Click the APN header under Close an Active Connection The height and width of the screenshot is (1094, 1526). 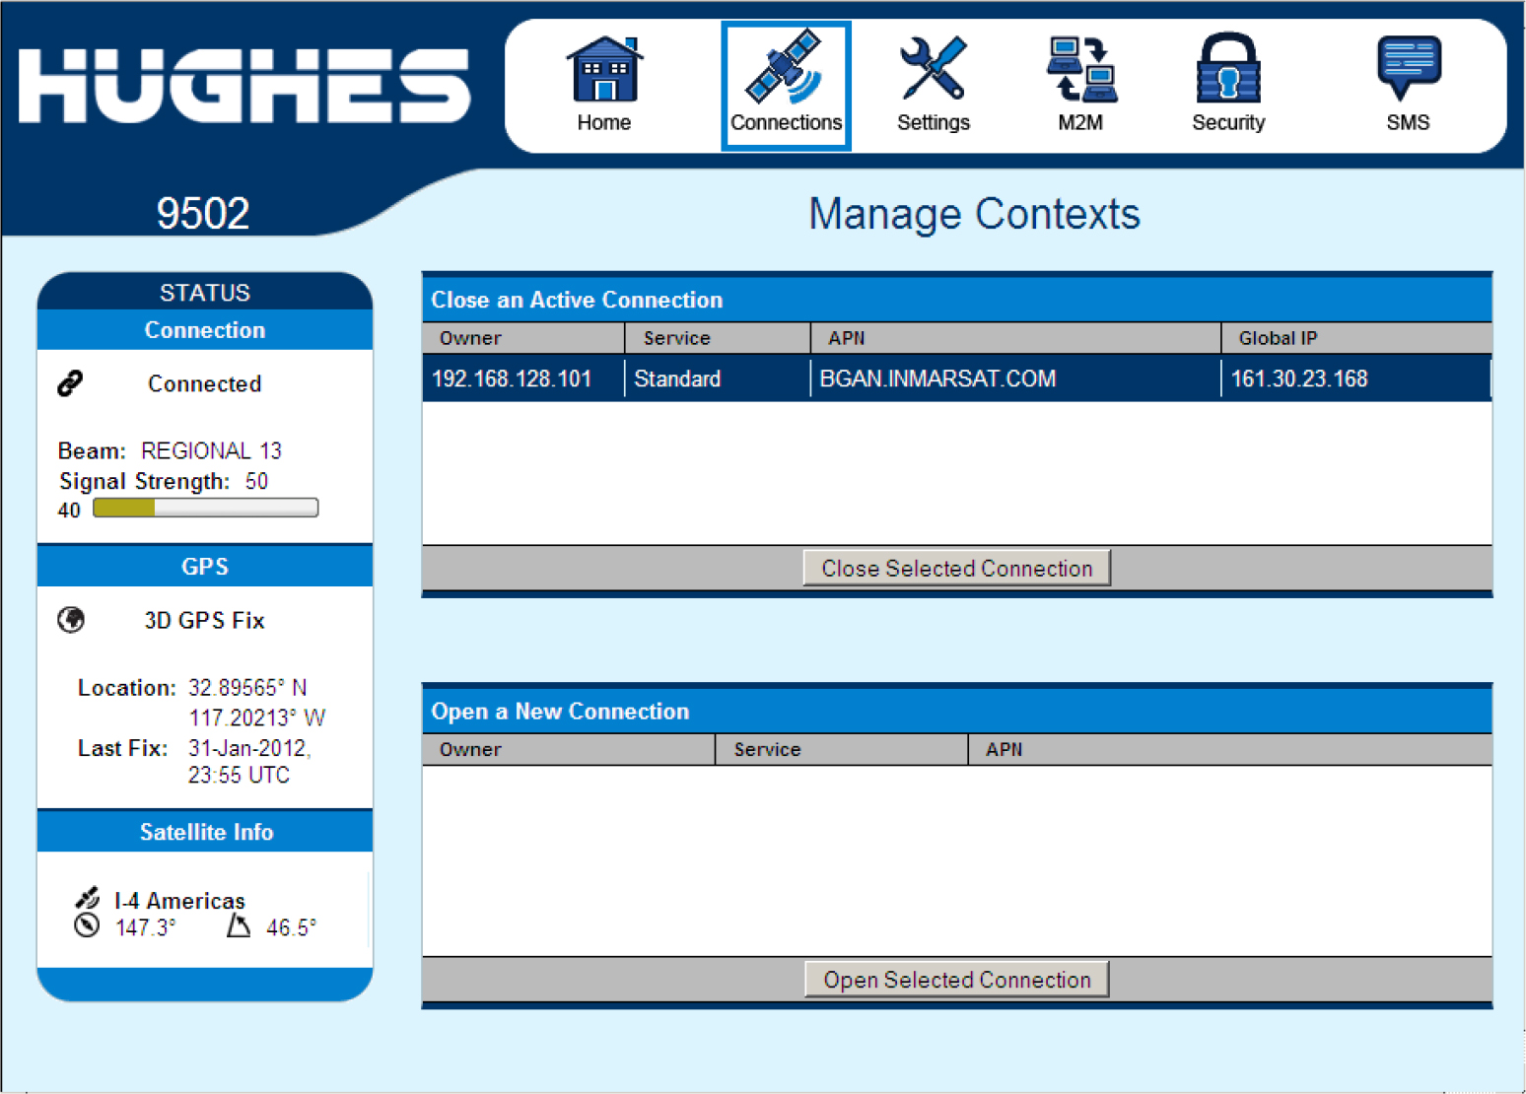(x=846, y=338)
